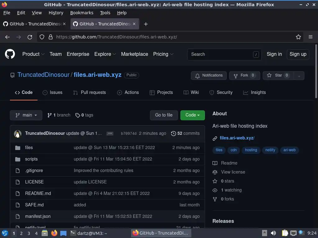Image resolution: width=318 pixels, height=238 pixels.
Task: Click the Notifications button
Action: (x=209, y=76)
